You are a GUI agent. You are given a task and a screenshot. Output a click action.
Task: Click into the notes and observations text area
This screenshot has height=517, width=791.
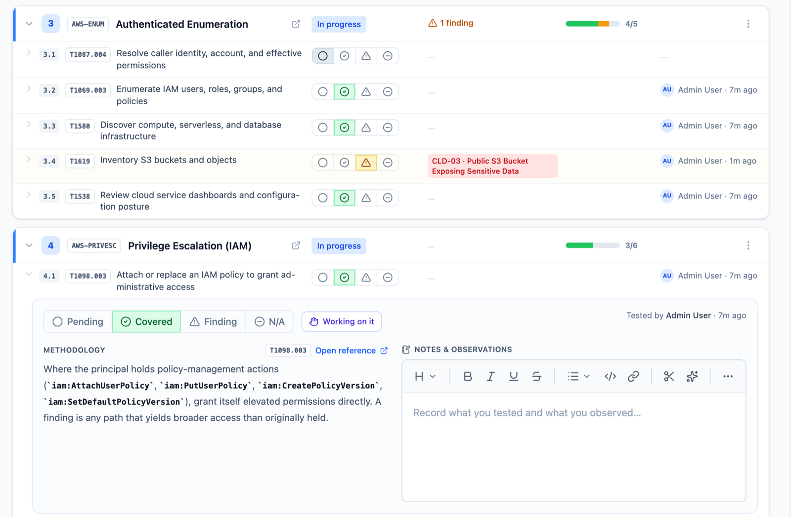coord(573,447)
